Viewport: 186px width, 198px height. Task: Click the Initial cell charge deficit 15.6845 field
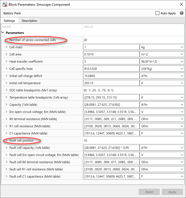pos(111,76)
